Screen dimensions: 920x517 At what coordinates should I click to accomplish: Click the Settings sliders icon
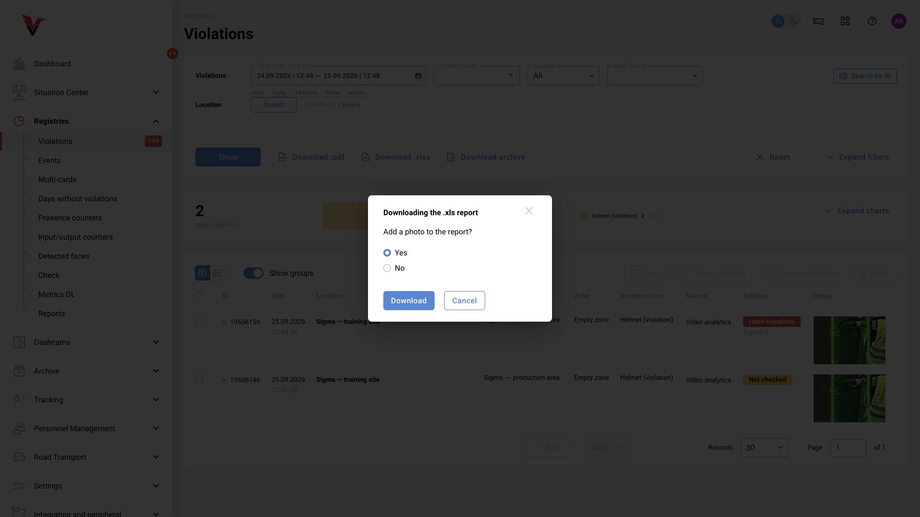19,486
